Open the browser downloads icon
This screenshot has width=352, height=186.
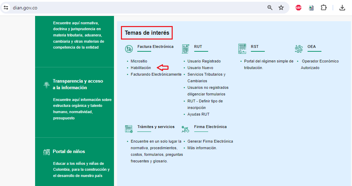pyautogui.click(x=342, y=8)
